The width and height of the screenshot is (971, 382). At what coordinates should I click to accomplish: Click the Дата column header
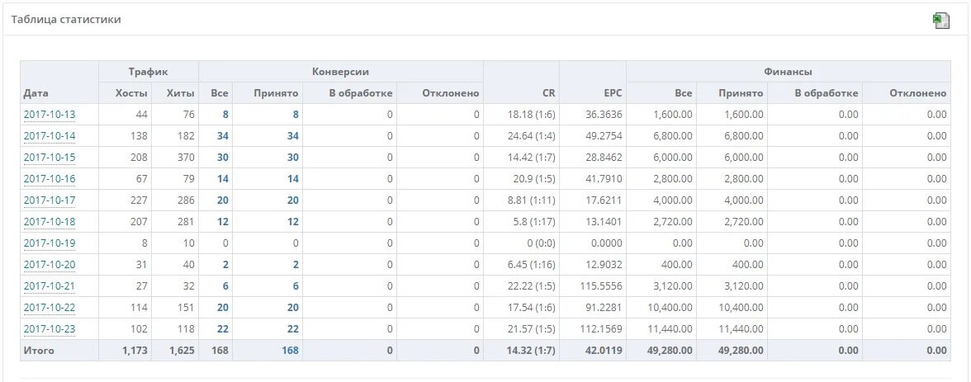coord(36,93)
